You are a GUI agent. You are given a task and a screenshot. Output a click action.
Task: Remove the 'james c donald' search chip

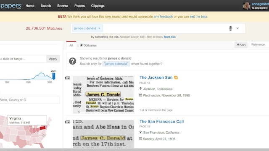[99, 28]
